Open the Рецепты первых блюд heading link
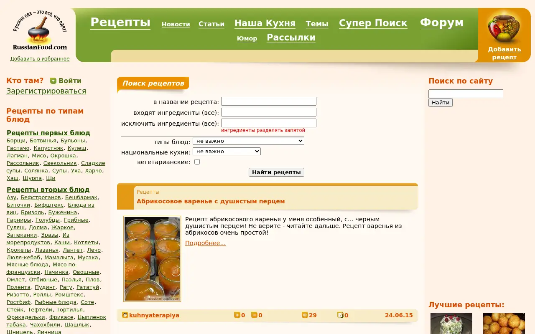 (48, 133)
